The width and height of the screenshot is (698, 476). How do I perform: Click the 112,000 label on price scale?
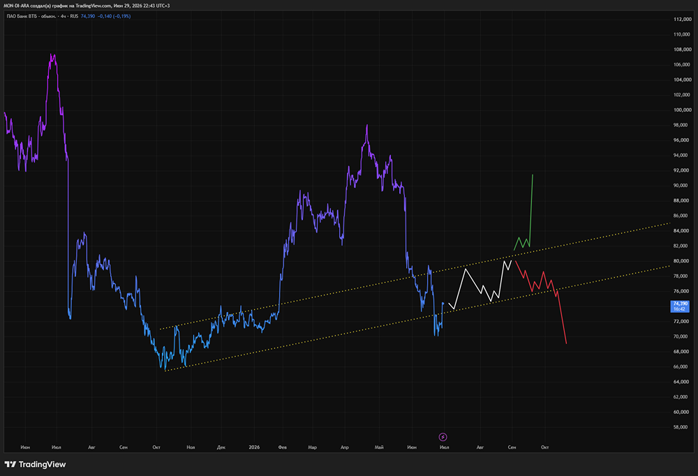pos(683,19)
